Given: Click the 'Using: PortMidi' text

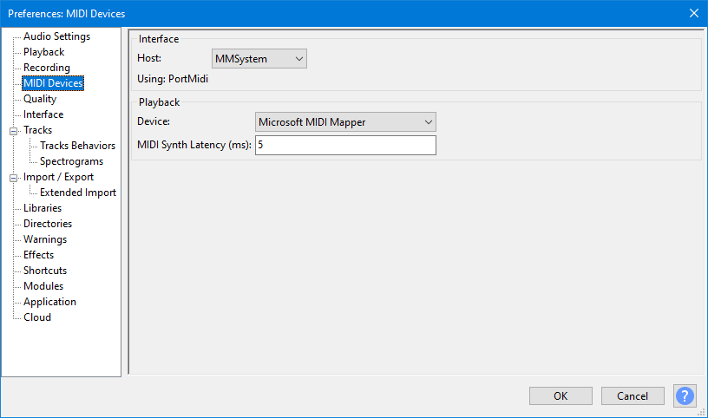Looking at the screenshot, I should [x=173, y=79].
